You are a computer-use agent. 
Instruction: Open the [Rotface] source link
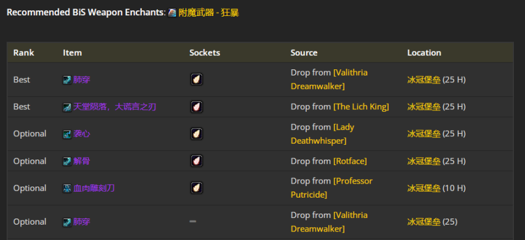[350, 161]
